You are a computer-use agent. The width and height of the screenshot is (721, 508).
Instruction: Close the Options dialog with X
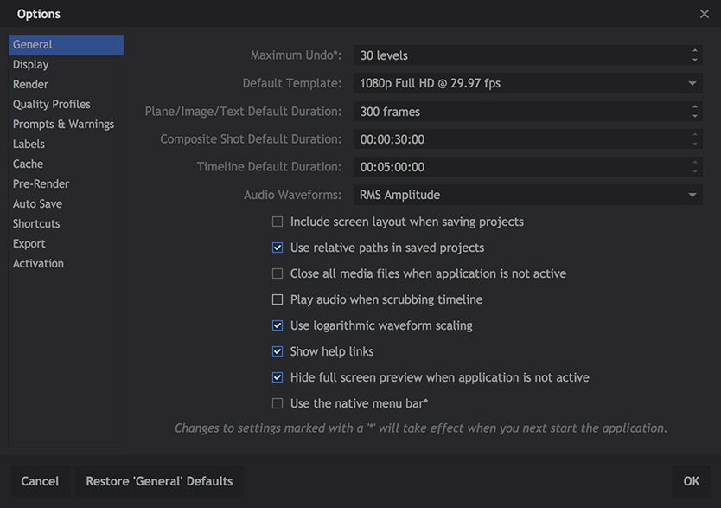[x=705, y=14]
